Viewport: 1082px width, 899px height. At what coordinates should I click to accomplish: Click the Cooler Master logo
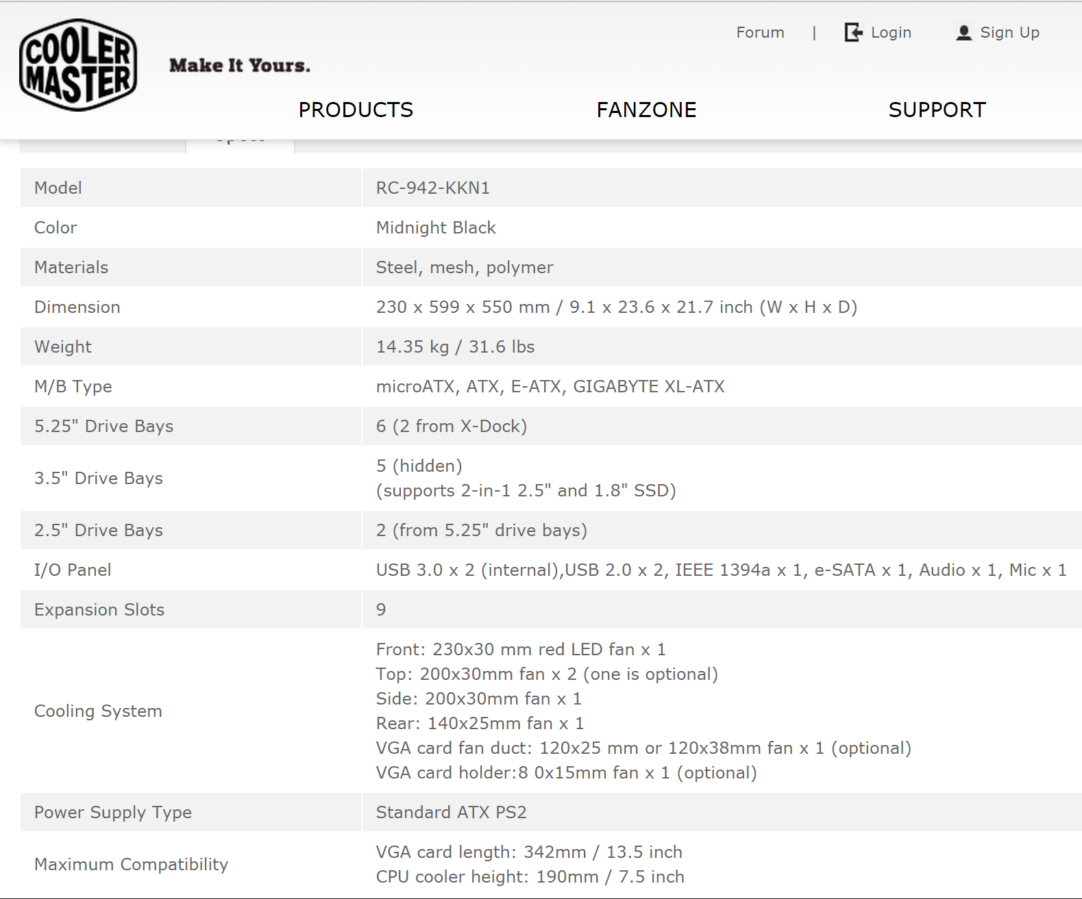[78, 65]
